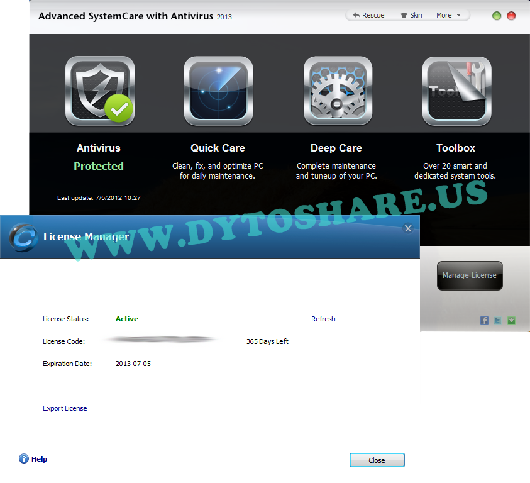Click the blue Help question mark icon

point(24,458)
